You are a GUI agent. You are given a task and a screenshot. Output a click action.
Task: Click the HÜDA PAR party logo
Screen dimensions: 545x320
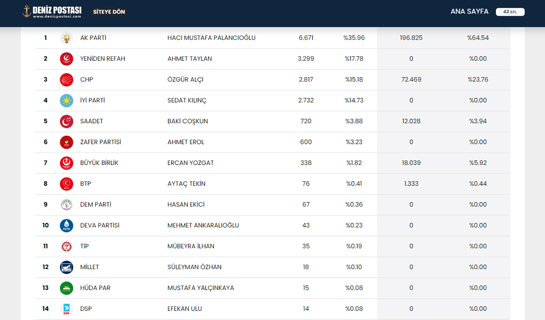[66, 289]
